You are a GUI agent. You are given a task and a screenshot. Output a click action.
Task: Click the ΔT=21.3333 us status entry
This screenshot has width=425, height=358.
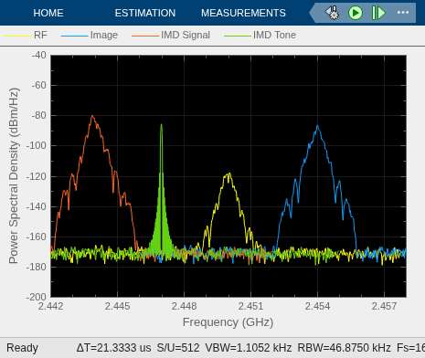click(113, 348)
